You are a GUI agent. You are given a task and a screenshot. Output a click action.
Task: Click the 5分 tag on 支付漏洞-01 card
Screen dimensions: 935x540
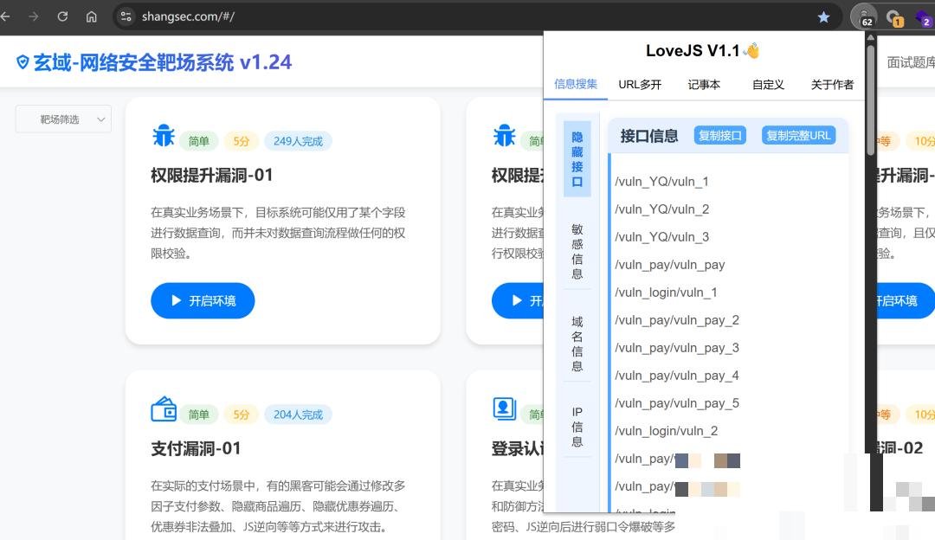(x=242, y=415)
